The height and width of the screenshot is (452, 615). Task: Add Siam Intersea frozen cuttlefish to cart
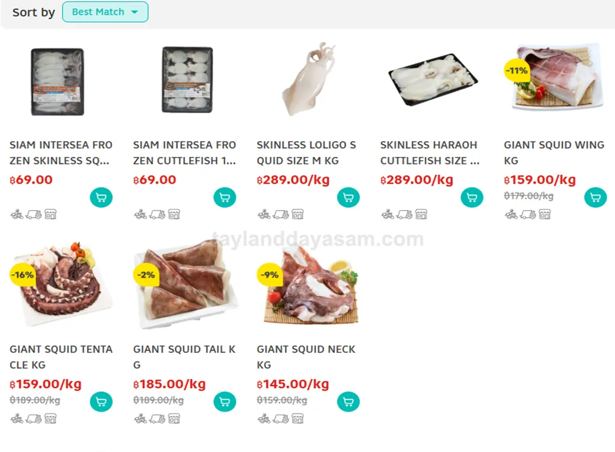click(x=225, y=197)
